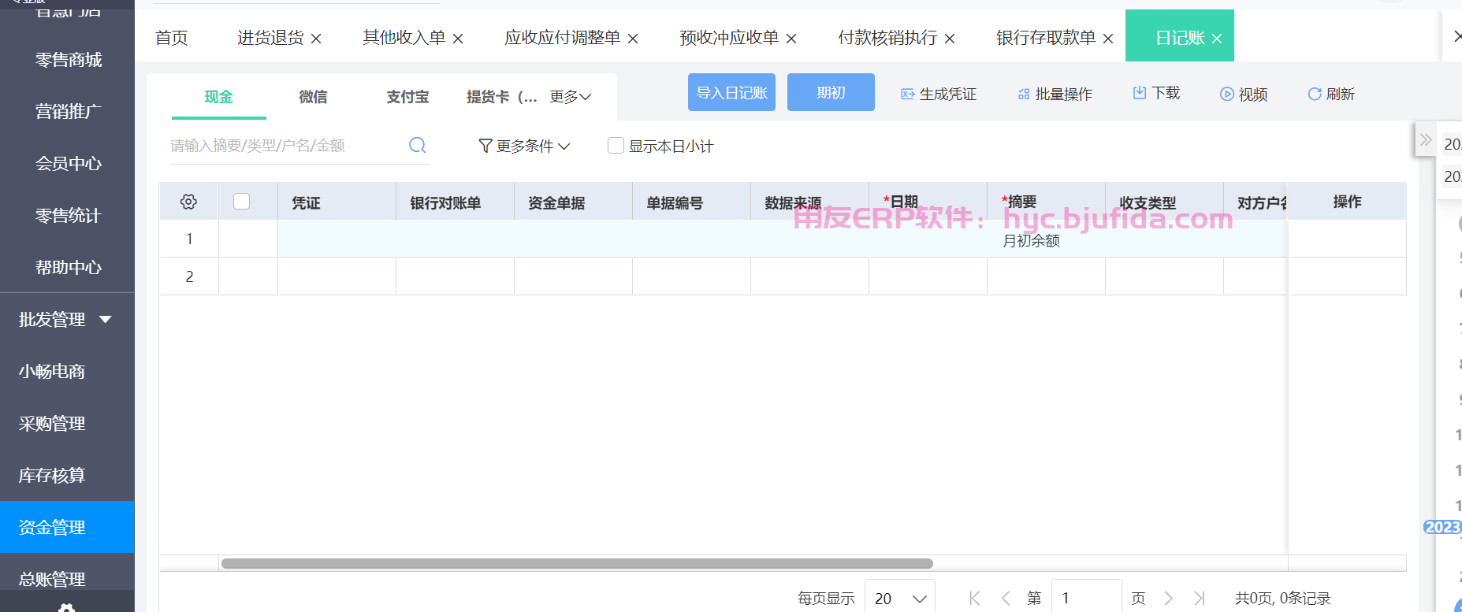
Task: Go to last page icon
Action: point(1200,598)
